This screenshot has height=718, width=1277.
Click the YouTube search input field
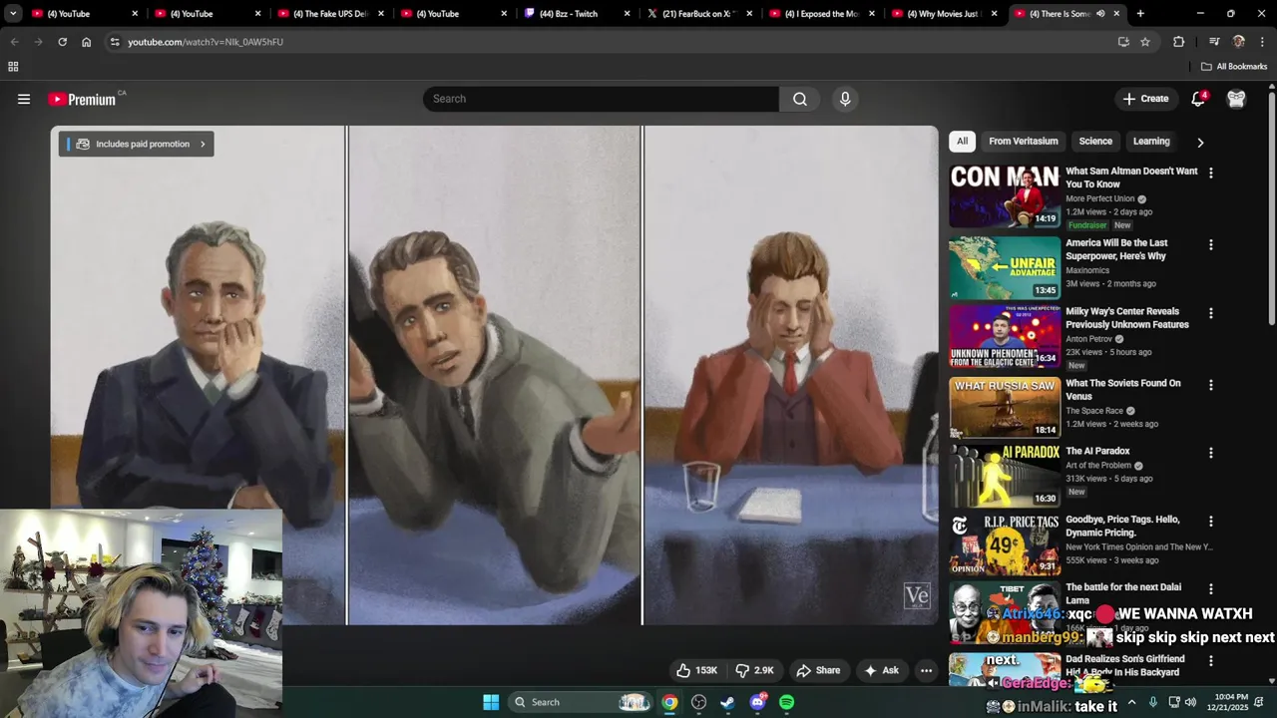coord(601,99)
